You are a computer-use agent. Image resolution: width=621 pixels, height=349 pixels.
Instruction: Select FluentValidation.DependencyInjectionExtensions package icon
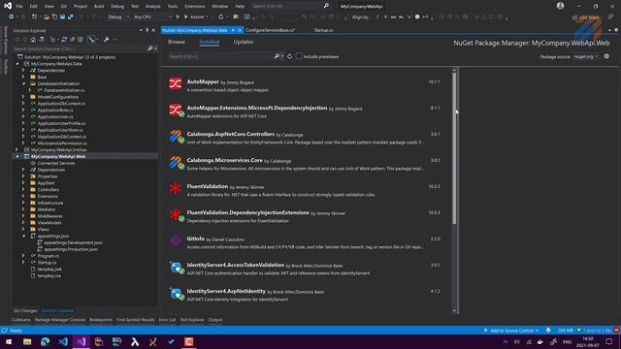pos(176,215)
